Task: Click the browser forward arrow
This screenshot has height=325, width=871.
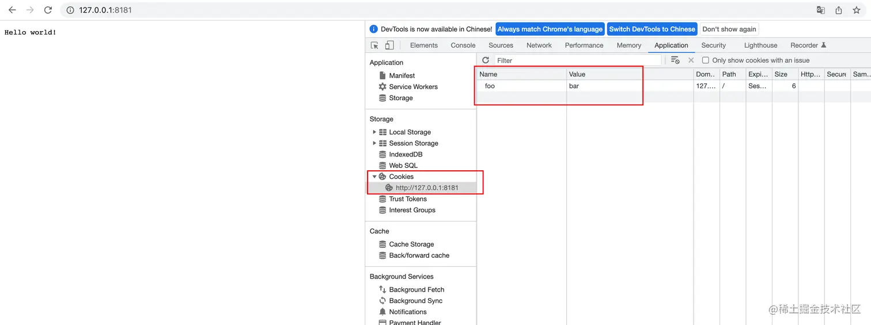Action: click(30, 10)
